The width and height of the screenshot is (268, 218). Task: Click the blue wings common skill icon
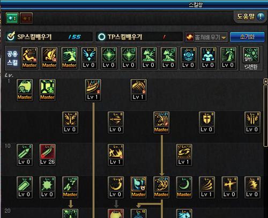click(x=89, y=58)
